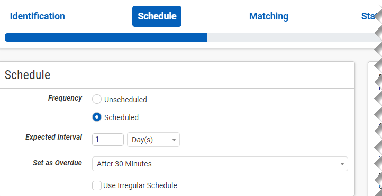Click the arrow icon on Set as Overdue dropdown

[x=342, y=164]
